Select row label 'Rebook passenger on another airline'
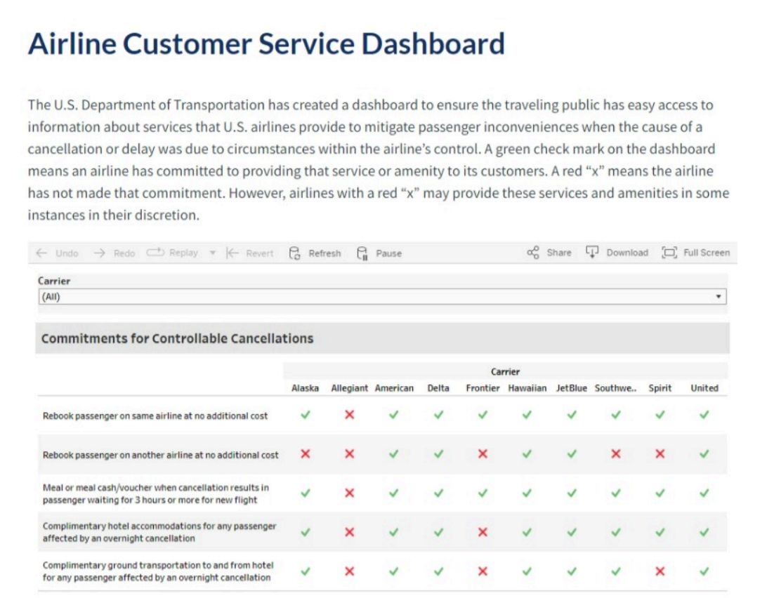Image resolution: width=767 pixels, height=598 pixels. 160,456
